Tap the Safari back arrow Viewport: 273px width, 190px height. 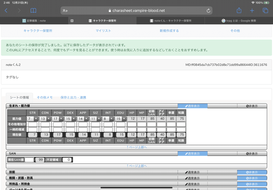tap(6, 11)
